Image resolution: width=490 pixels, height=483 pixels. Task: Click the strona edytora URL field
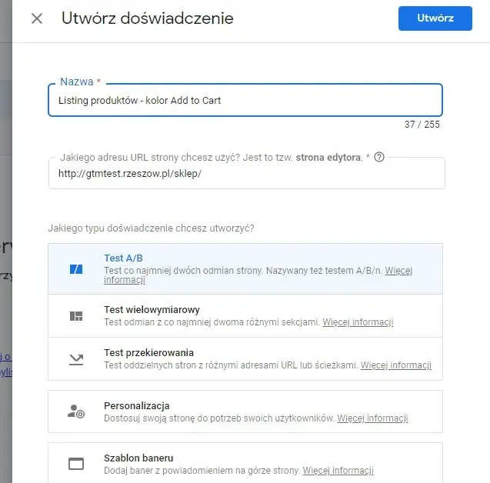247,173
